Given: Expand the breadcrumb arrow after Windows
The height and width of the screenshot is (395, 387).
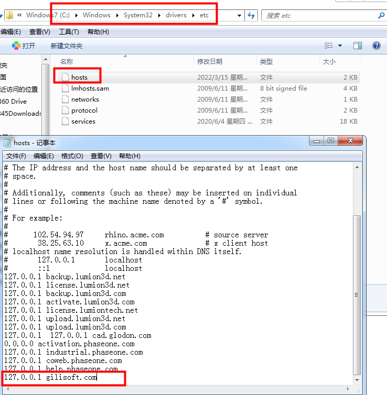Looking at the screenshot, I should [x=117, y=15].
